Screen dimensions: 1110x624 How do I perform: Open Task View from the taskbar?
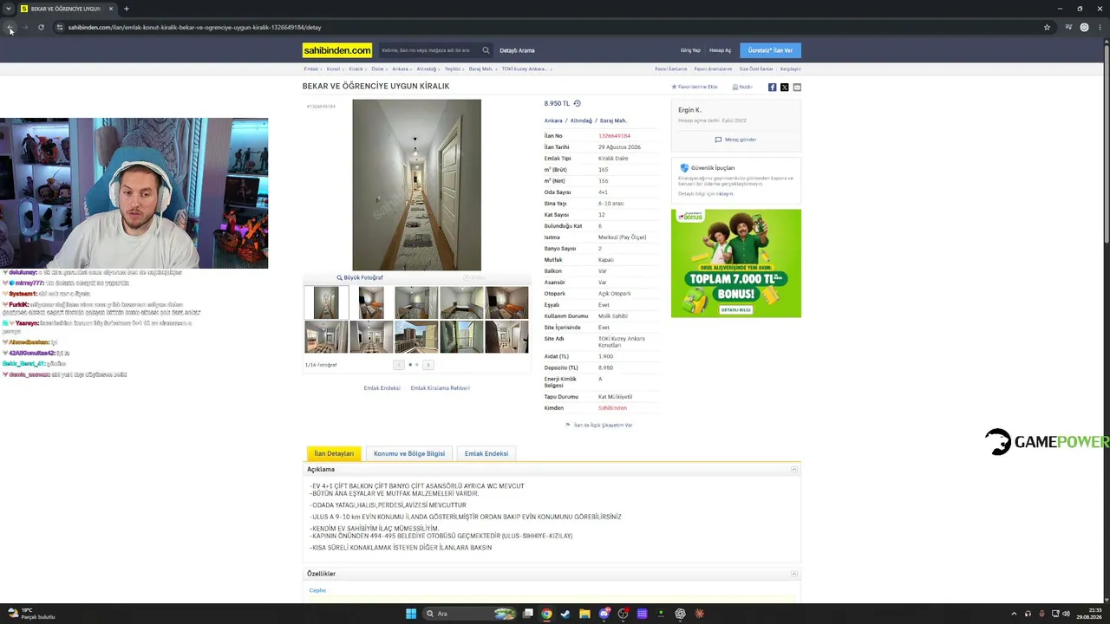click(x=527, y=614)
